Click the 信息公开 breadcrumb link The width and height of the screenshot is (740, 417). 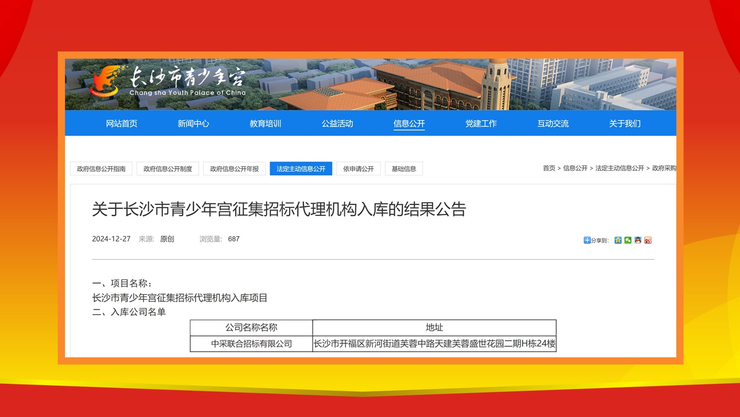pos(574,168)
